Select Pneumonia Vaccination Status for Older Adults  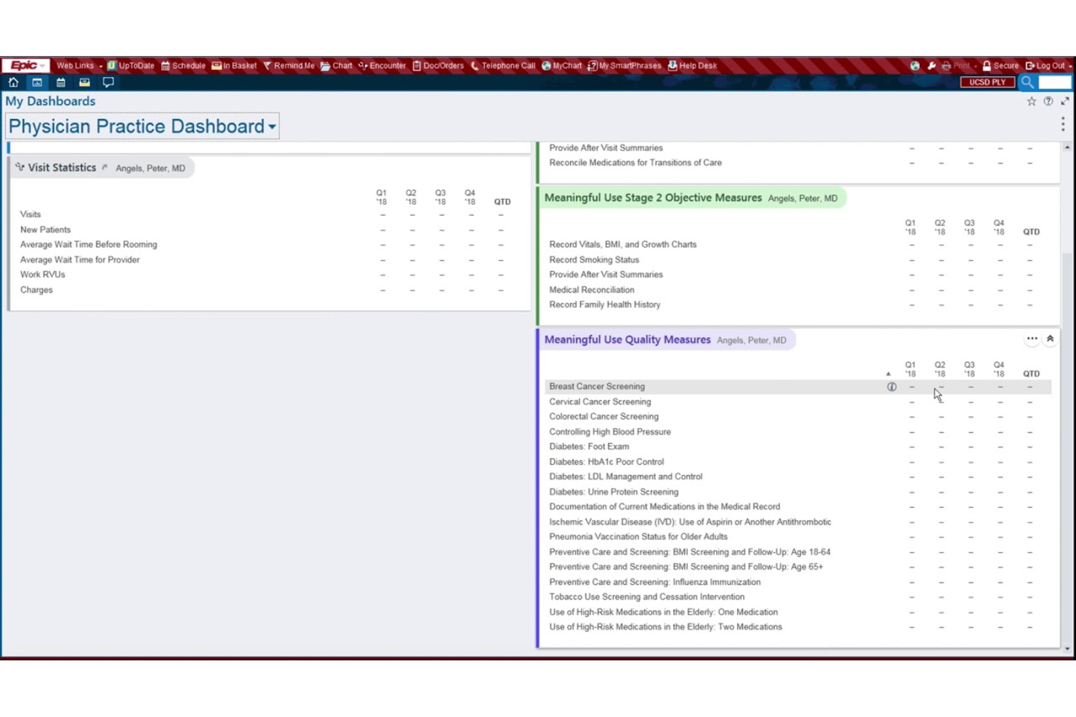(x=638, y=537)
